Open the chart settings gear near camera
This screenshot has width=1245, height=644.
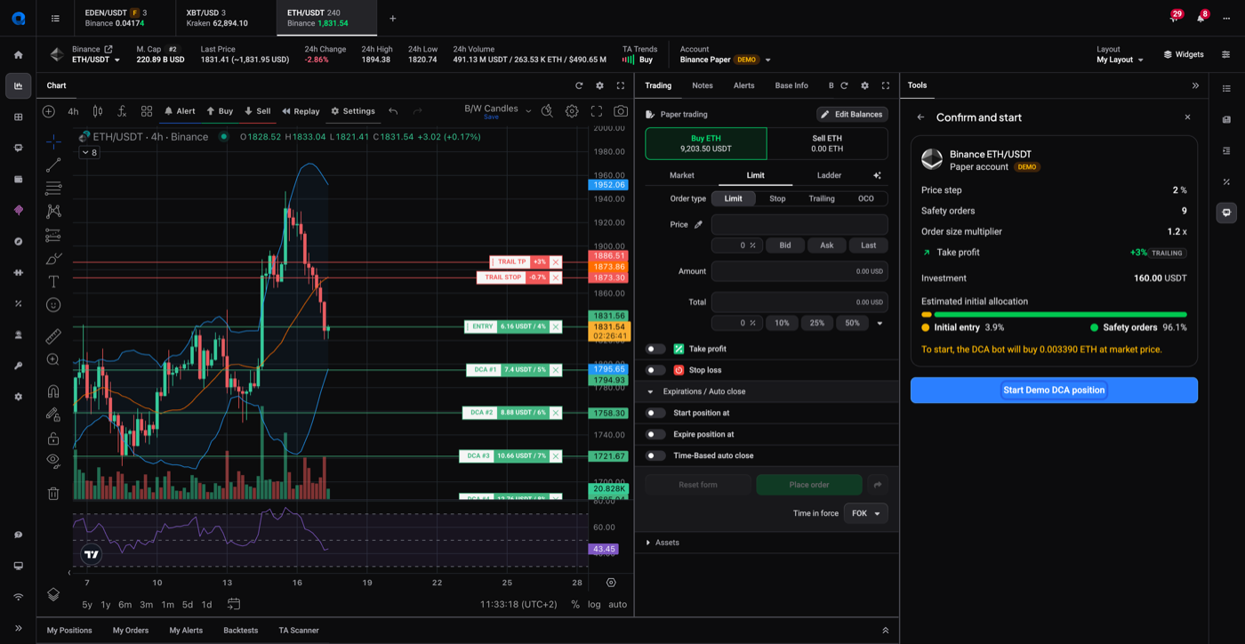coord(572,111)
